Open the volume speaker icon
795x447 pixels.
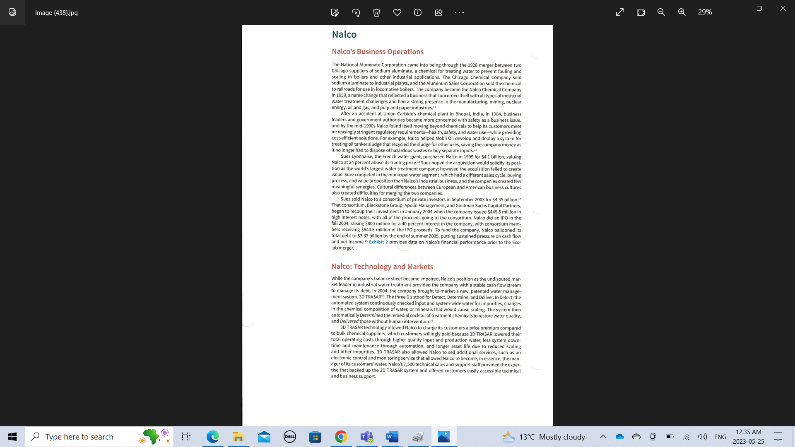point(702,437)
